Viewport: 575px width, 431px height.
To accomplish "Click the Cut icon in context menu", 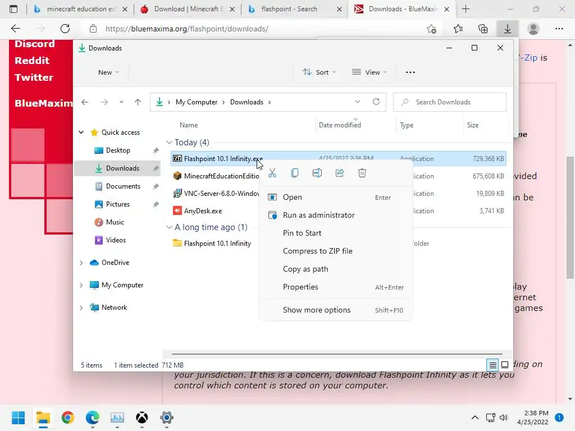I will [272, 173].
